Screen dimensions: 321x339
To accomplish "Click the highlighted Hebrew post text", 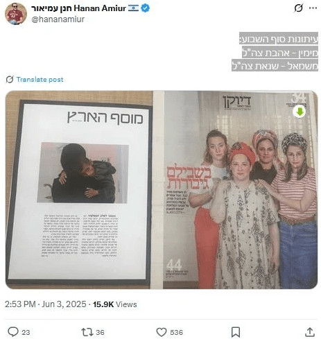I will pyautogui.click(x=275, y=52).
